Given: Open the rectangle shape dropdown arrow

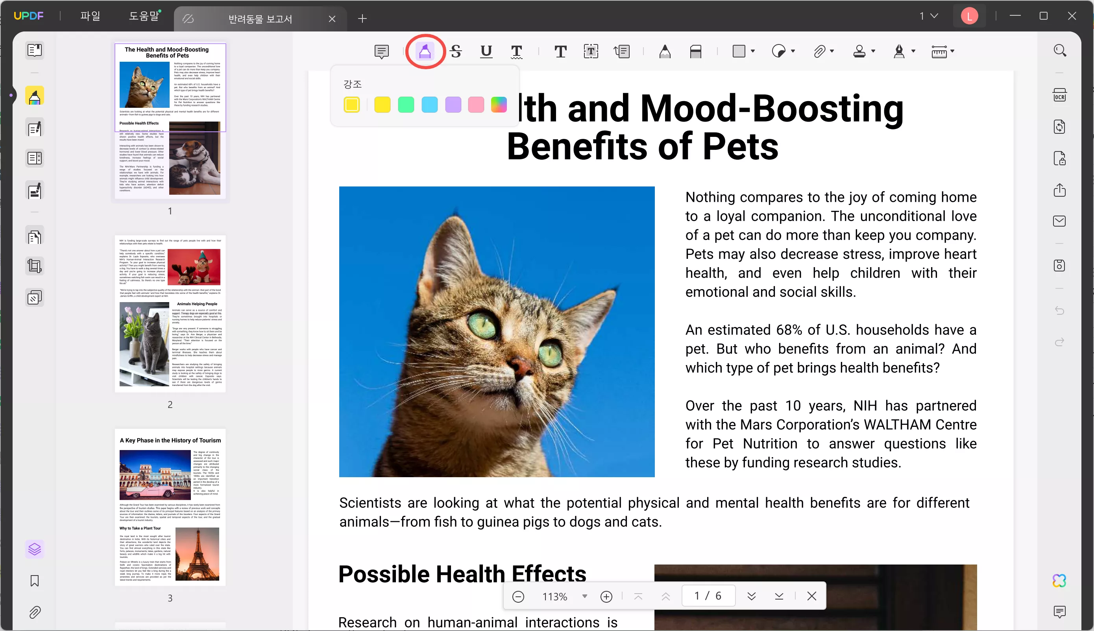Looking at the screenshot, I should 753,51.
